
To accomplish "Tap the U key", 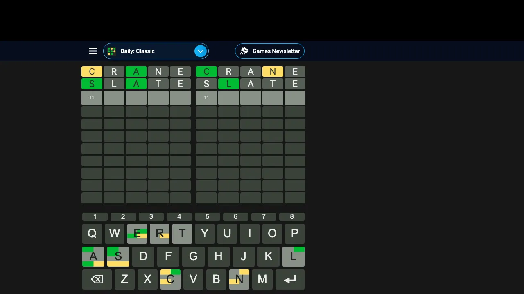I will [227, 234].
